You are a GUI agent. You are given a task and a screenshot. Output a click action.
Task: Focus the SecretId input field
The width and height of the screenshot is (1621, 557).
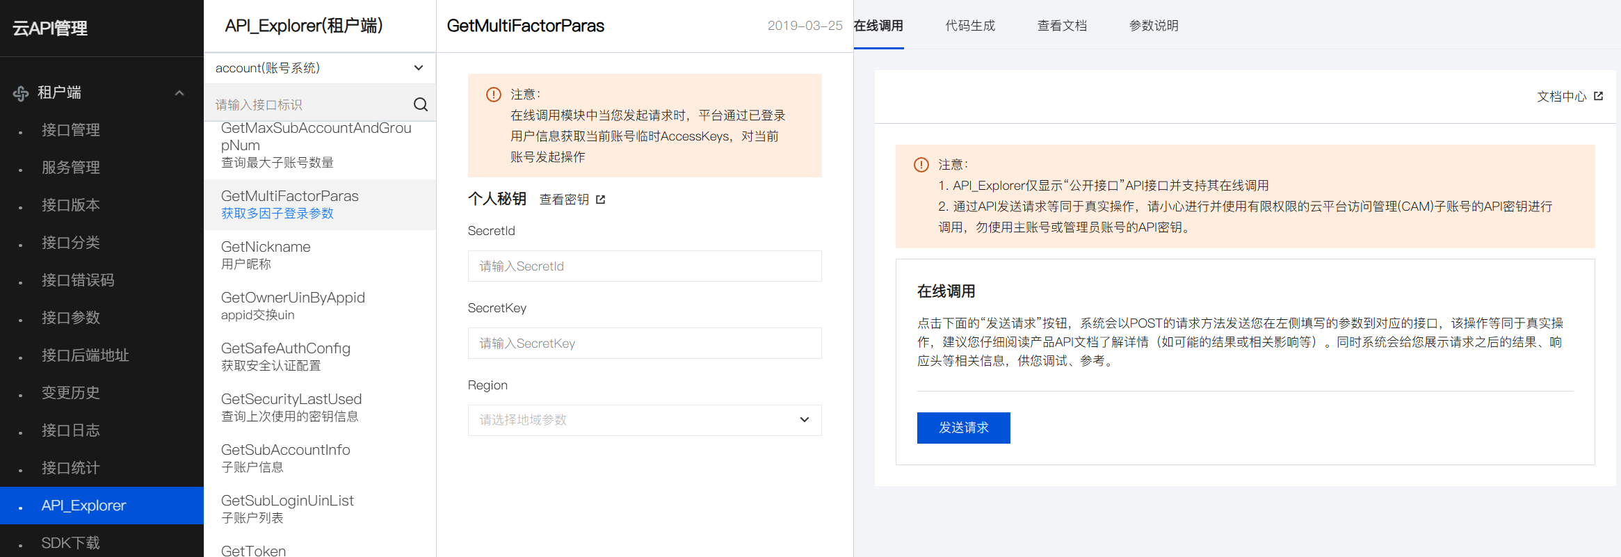point(644,266)
